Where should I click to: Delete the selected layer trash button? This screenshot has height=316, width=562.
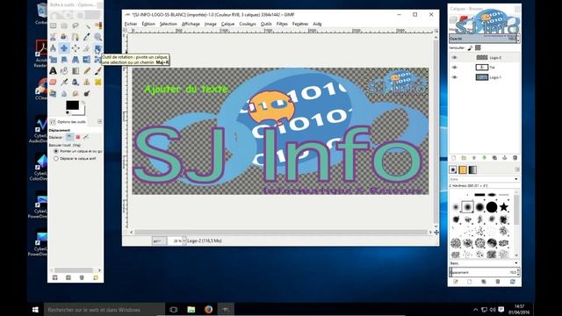(x=515, y=158)
